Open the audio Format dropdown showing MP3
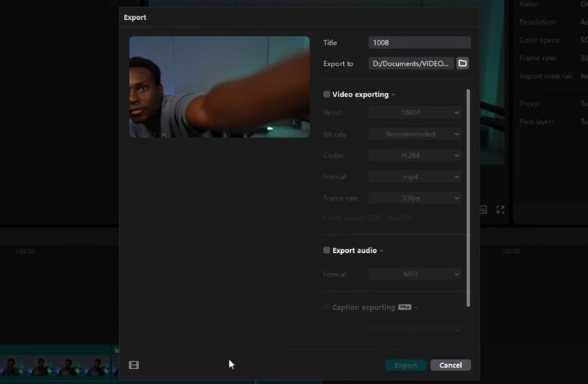This screenshot has height=384, width=588. click(414, 274)
